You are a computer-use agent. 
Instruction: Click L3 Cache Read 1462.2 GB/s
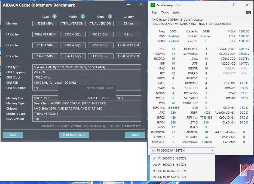(x=45, y=56)
